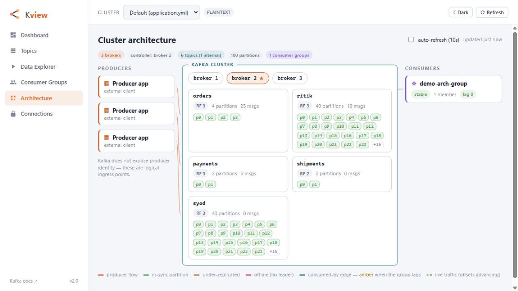Open the shipments topic card title

pyautogui.click(x=311, y=164)
